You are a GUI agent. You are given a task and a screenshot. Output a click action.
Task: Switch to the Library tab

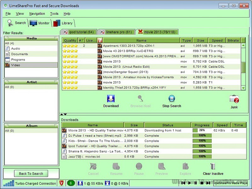(63, 23)
